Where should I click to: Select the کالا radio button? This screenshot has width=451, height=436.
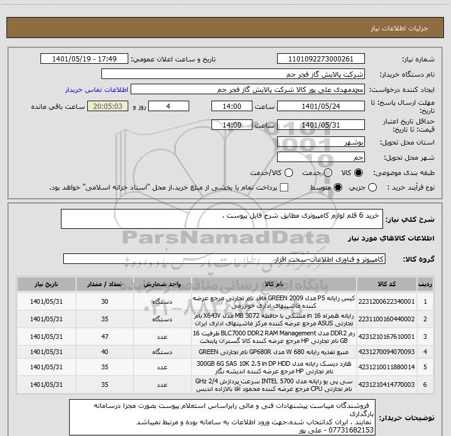[x=358, y=173]
